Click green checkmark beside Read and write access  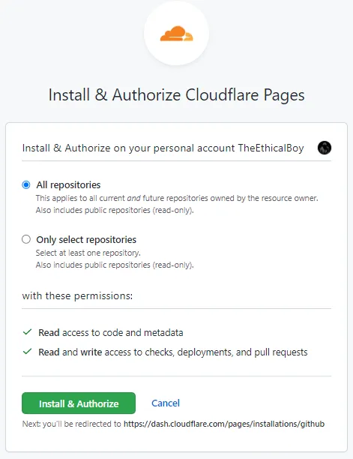point(27,351)
